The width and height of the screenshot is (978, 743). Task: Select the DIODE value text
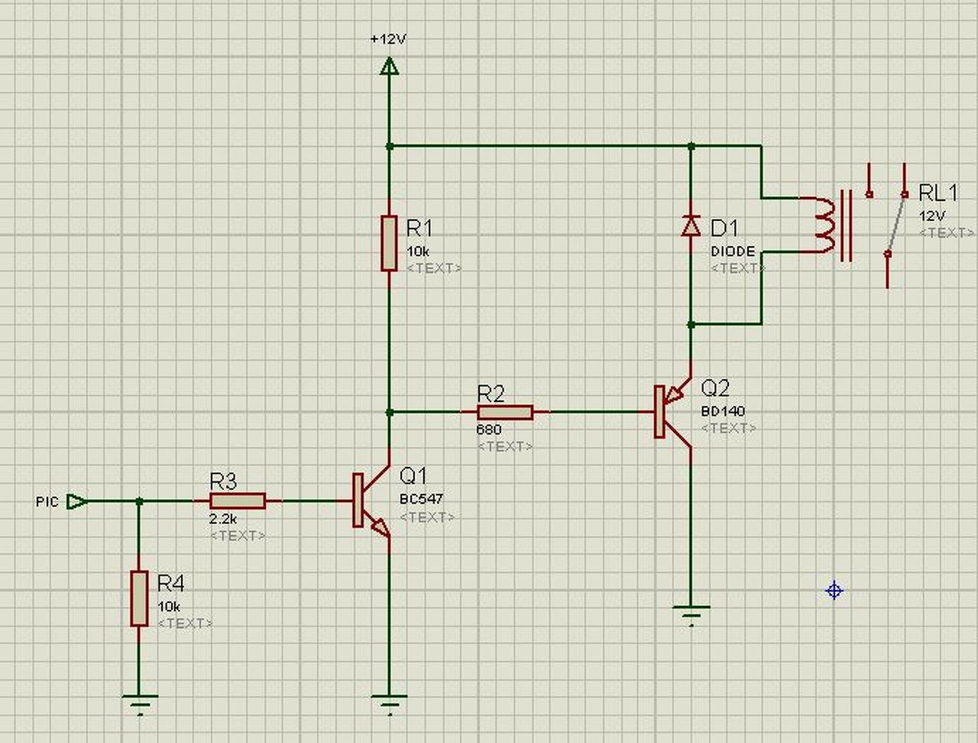(733, 251)
